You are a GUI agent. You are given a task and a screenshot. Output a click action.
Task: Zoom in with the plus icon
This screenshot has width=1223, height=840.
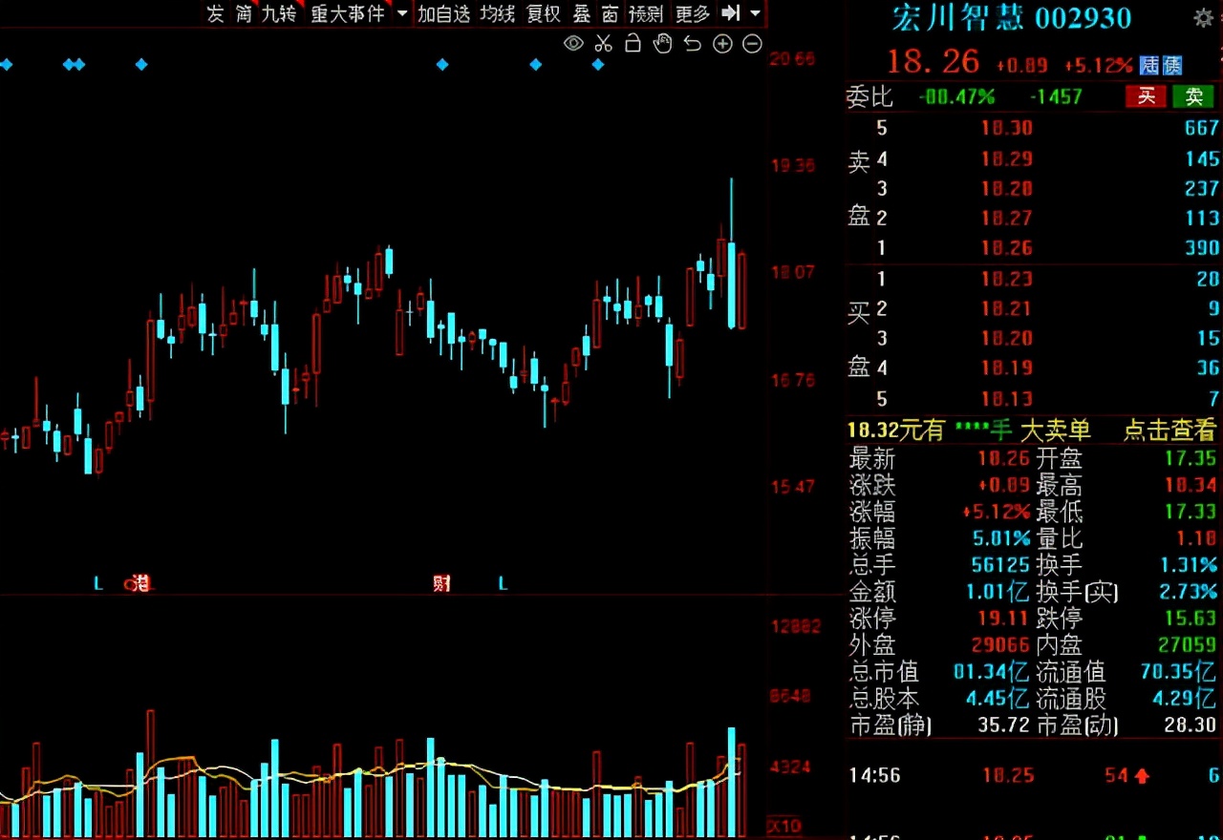tap(722, 44)
